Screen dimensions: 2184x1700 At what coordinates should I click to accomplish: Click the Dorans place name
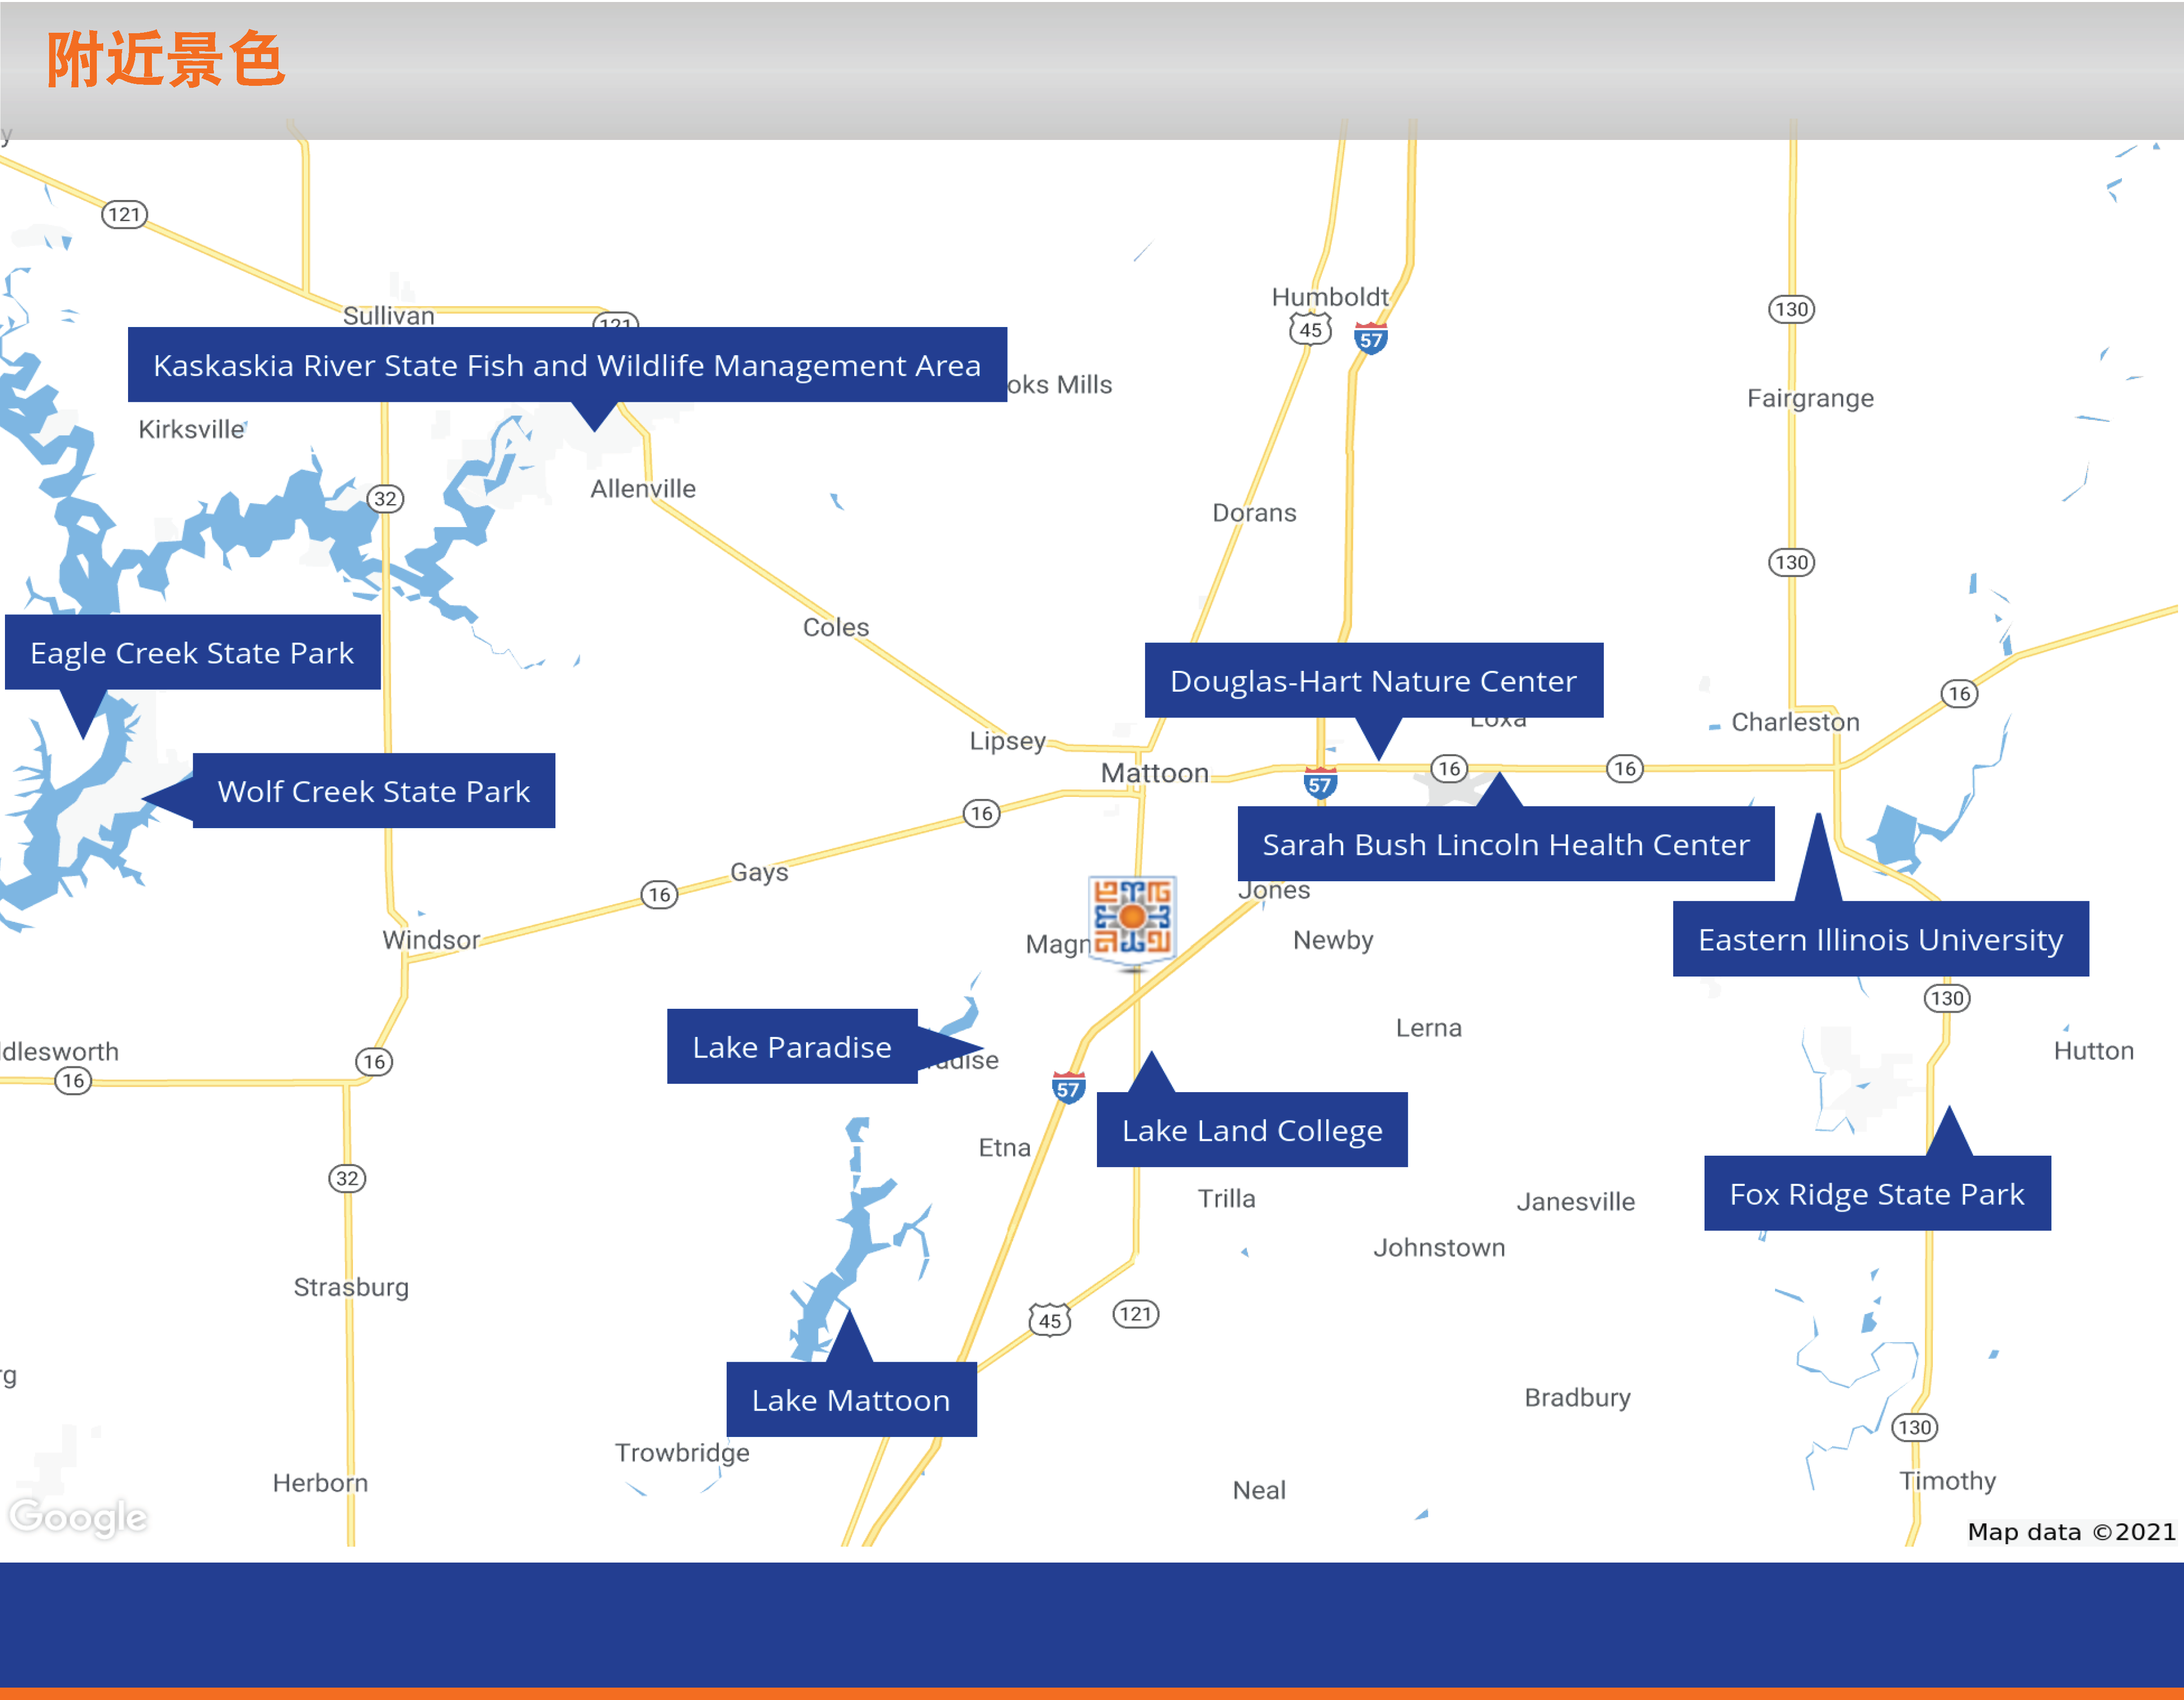click(x=1254, y=513)
